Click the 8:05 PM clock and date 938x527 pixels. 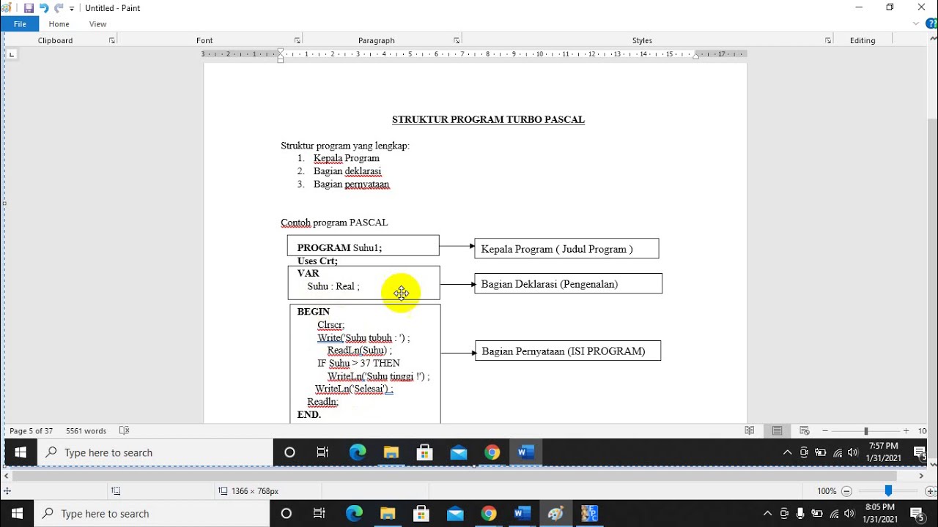(x=879, y=513)
